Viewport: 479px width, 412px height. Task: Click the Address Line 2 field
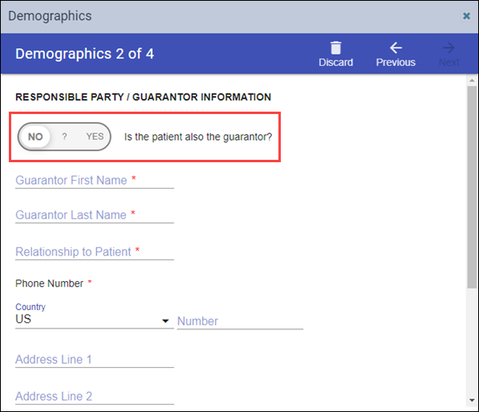tap(95, 397)
